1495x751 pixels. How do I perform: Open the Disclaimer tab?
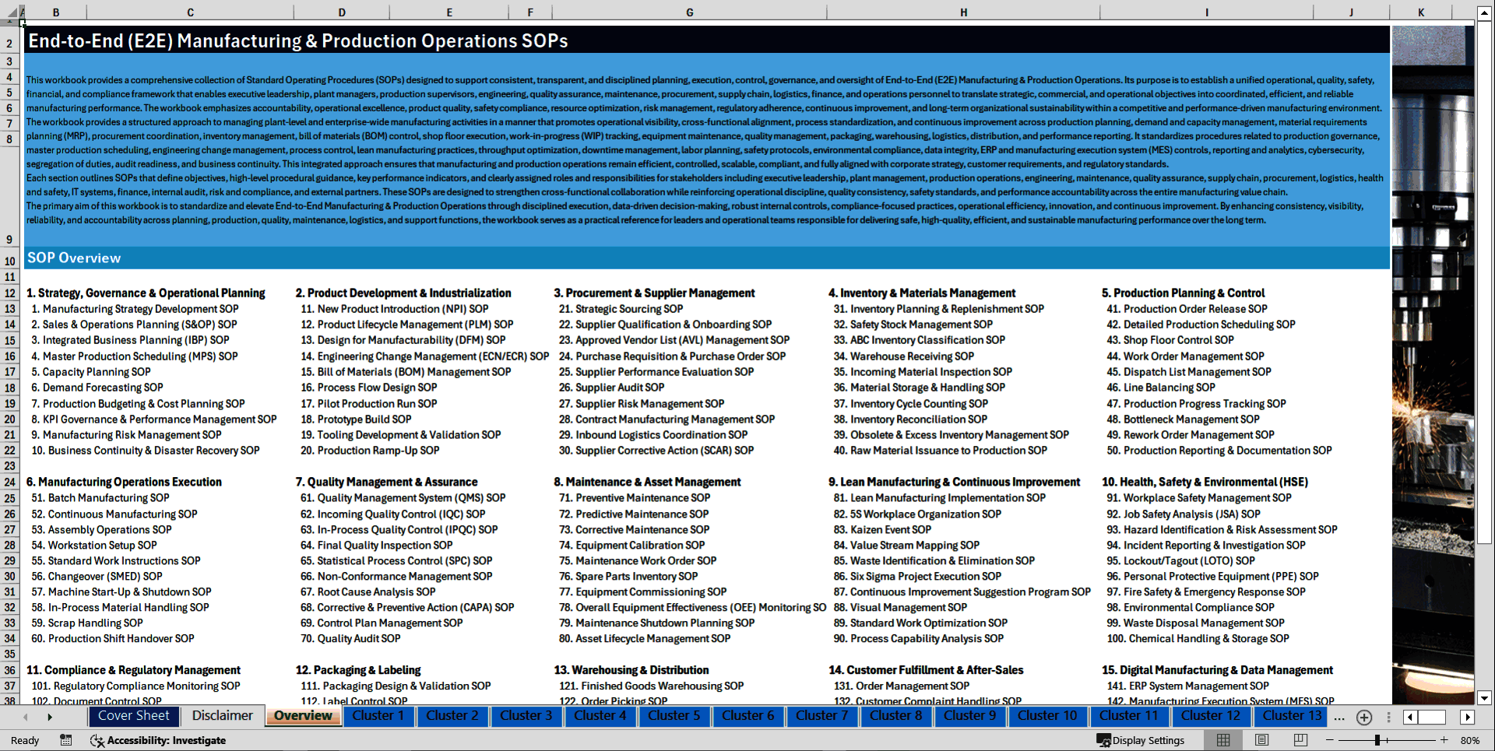tap(222, 716)
